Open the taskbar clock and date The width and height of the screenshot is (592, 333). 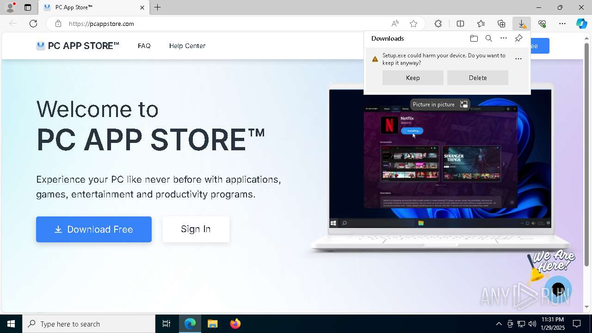553,324
